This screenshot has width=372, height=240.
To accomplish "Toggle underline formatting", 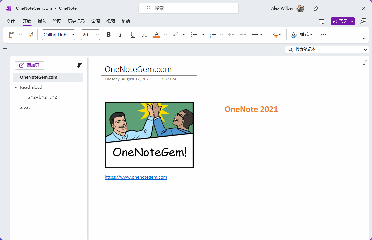I will tap(132, 35).
